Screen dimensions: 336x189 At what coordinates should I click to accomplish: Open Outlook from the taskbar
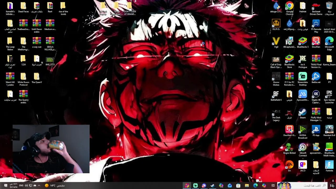230,186
